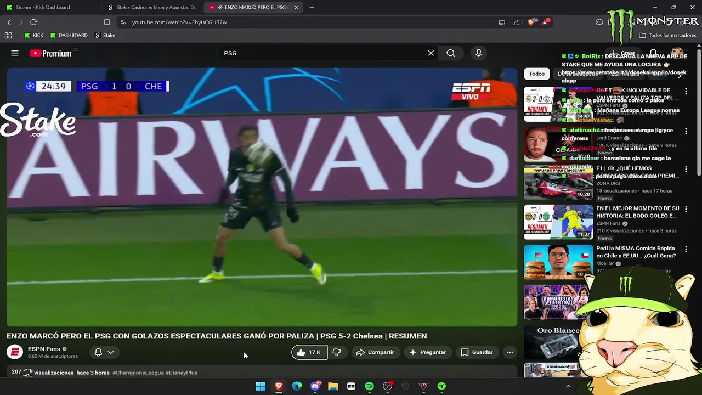Viewport: 702px width, 395px height.
Task: Open the Bodo goleó video thumbnail
Action: click(558, 222)
